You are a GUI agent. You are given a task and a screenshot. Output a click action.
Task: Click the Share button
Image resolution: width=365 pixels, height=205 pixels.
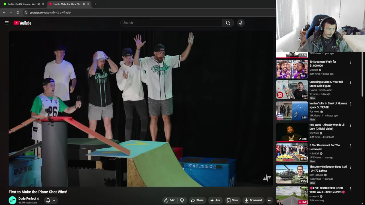tap(197, 200)
